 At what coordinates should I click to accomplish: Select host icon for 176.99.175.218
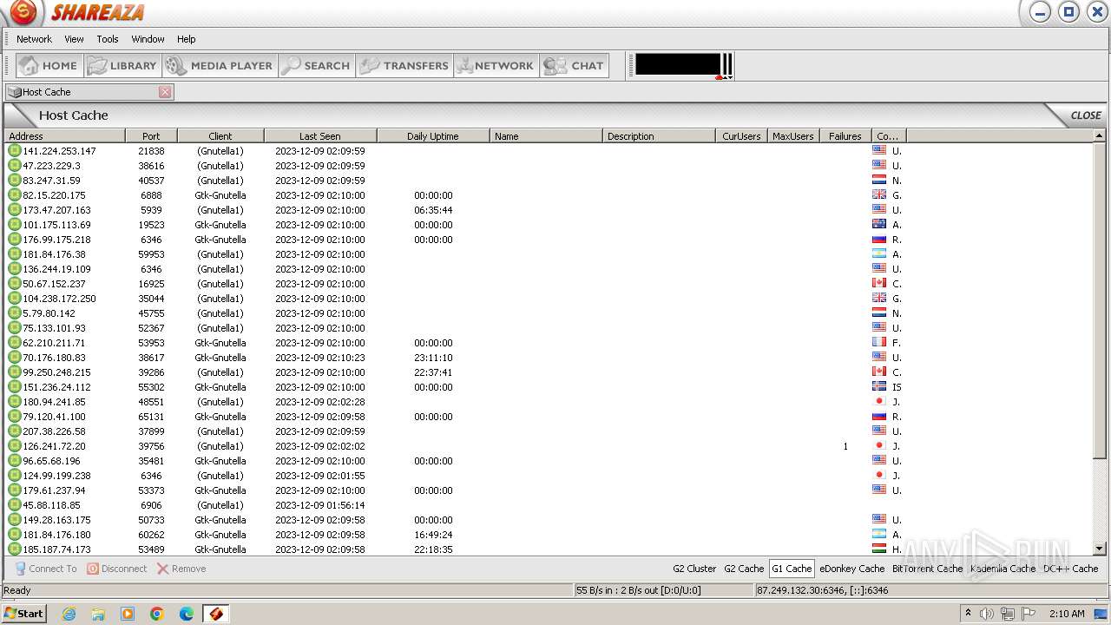[15, 239]
